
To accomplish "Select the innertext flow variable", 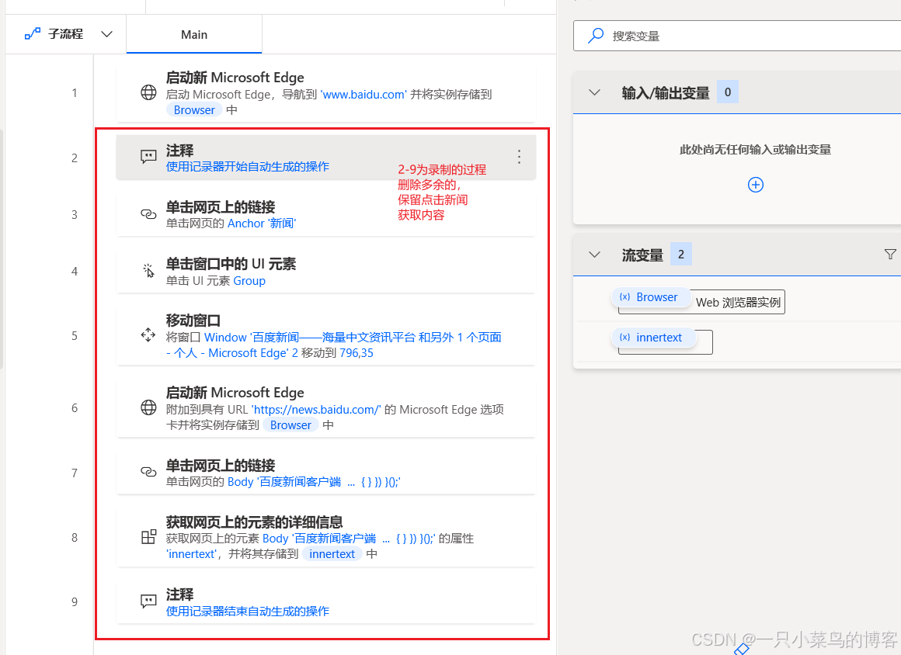I will point(653,338).
